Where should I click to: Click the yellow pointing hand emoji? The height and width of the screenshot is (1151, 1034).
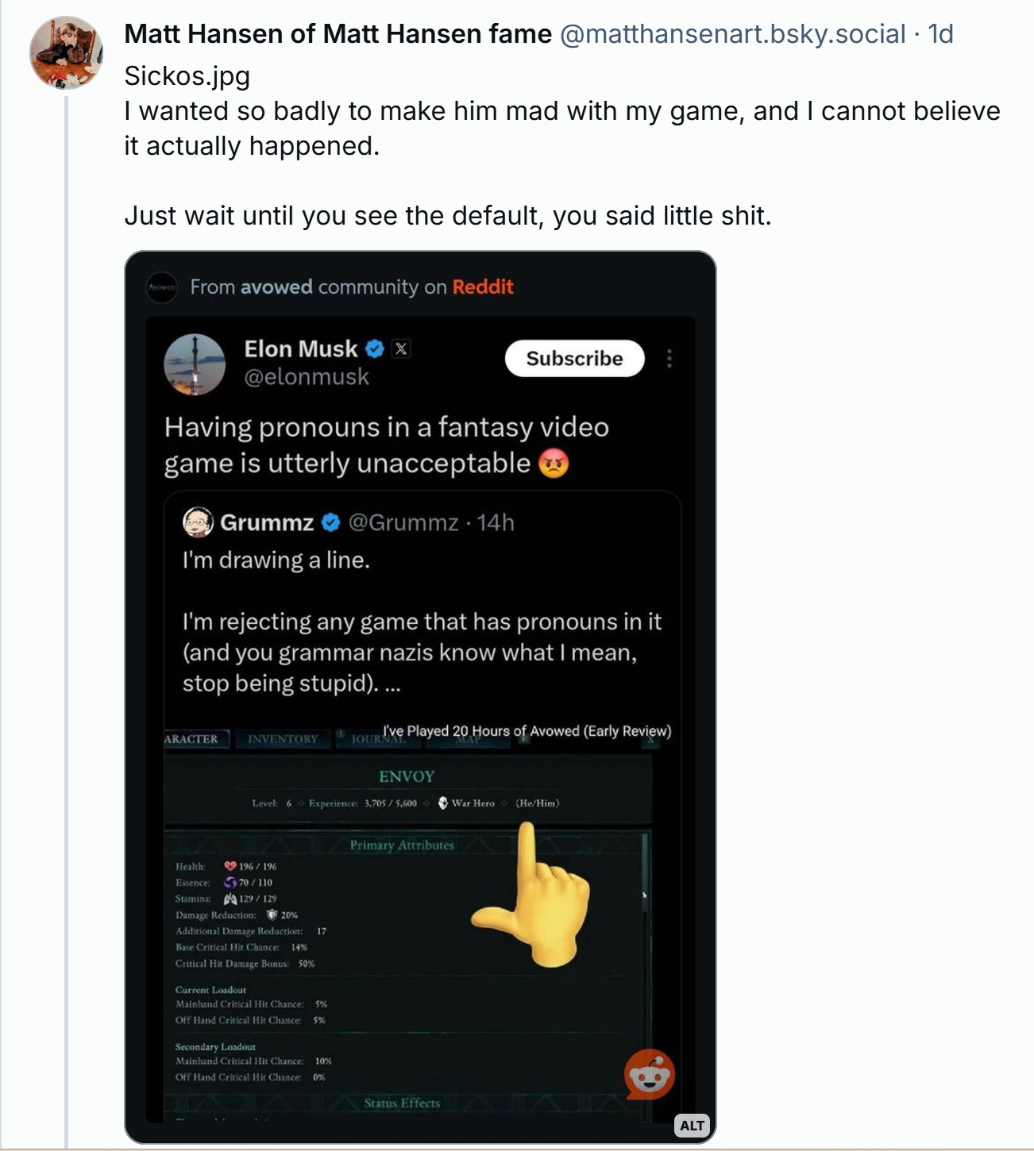[x=537, y=895]
